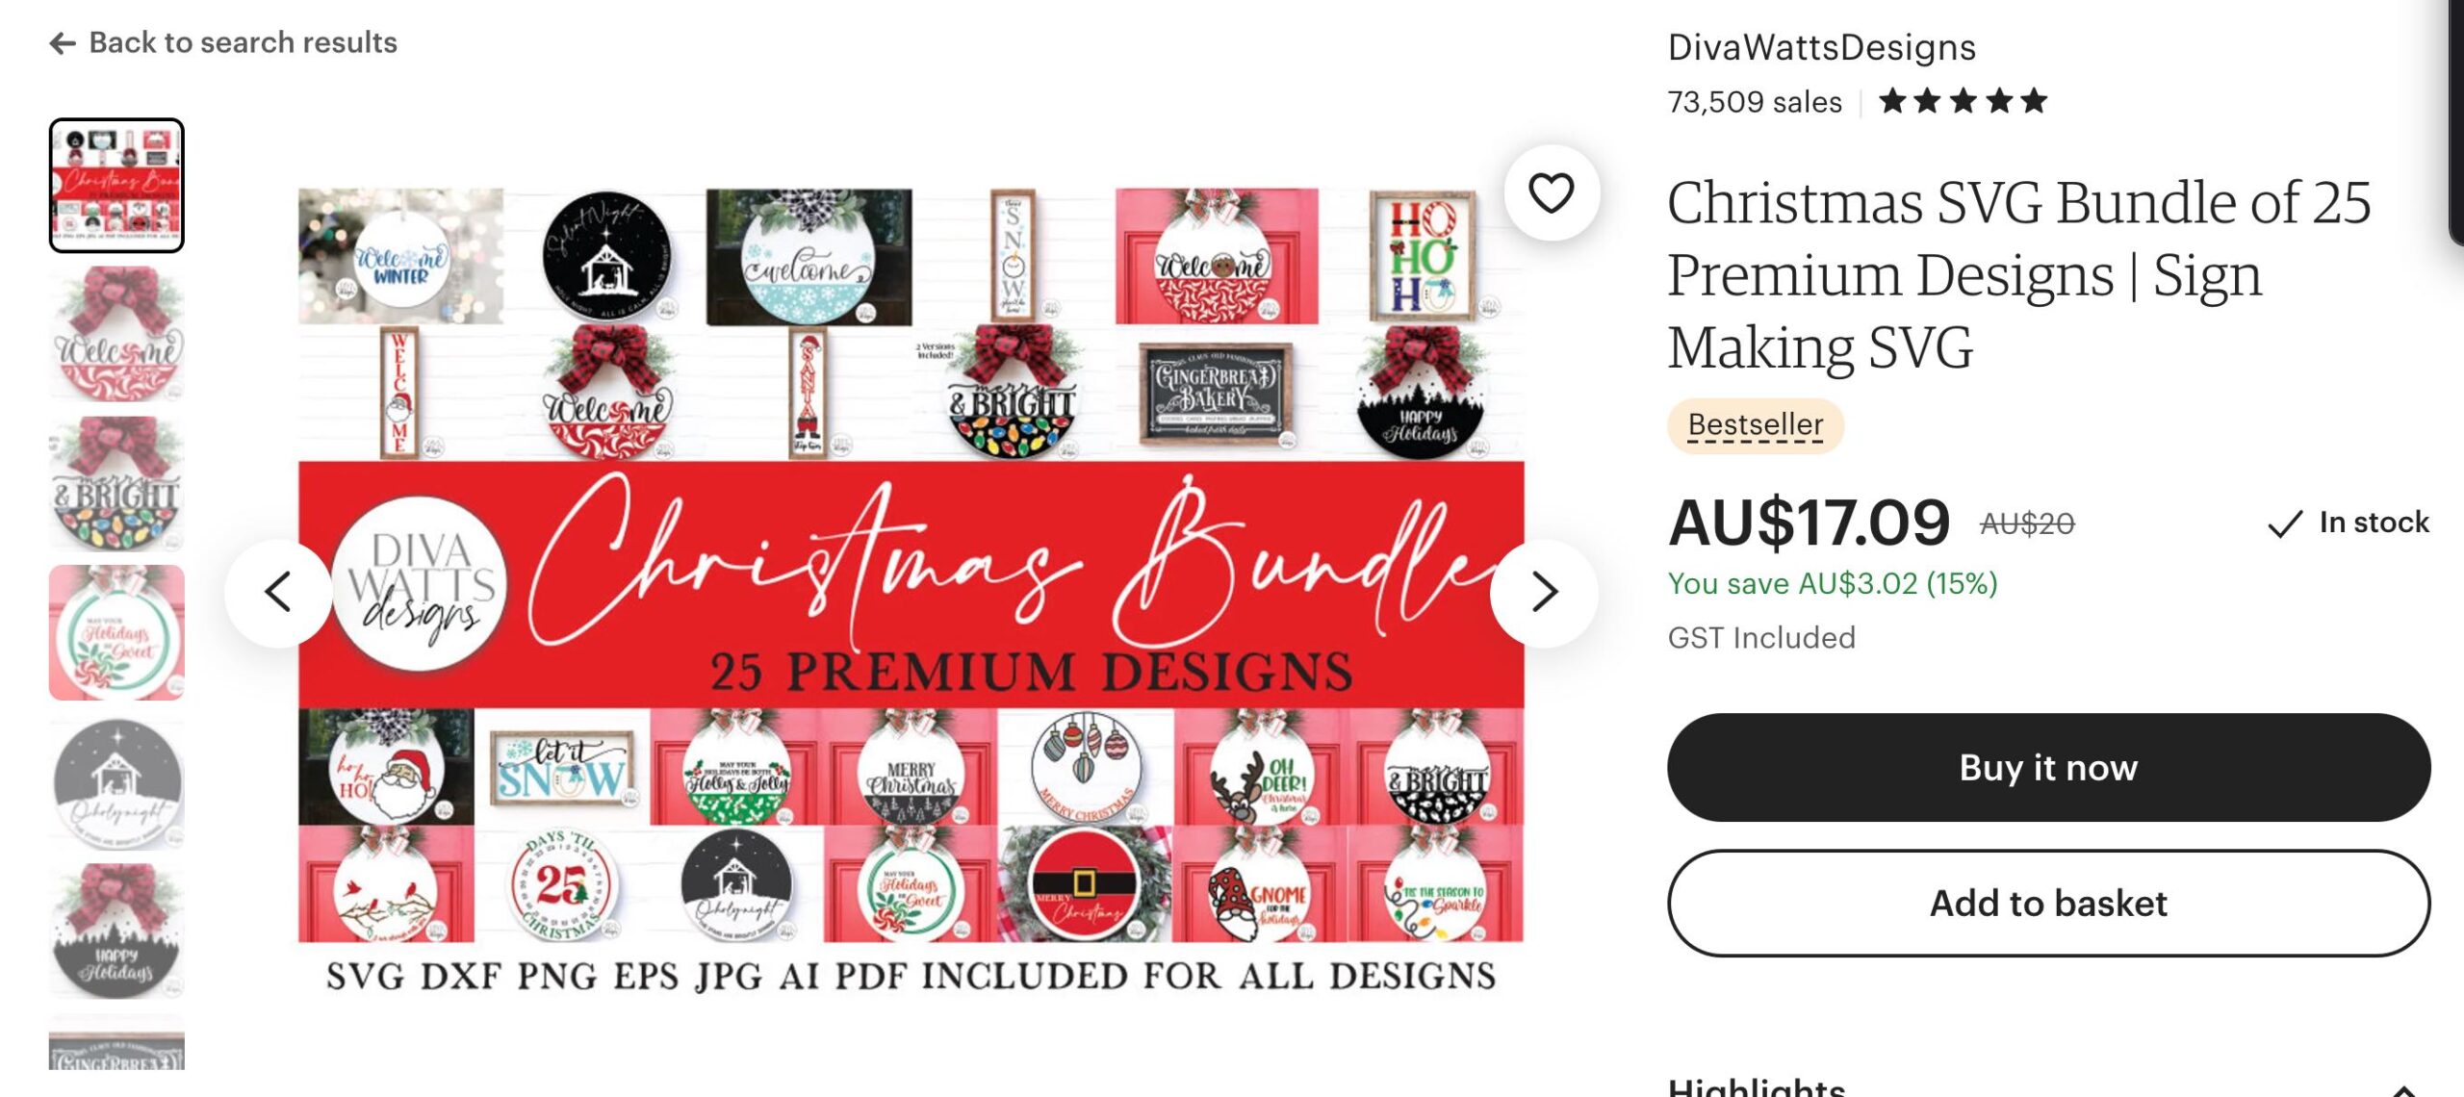Show previous product image with left arrow
2464x1097 pixels.
278,592
